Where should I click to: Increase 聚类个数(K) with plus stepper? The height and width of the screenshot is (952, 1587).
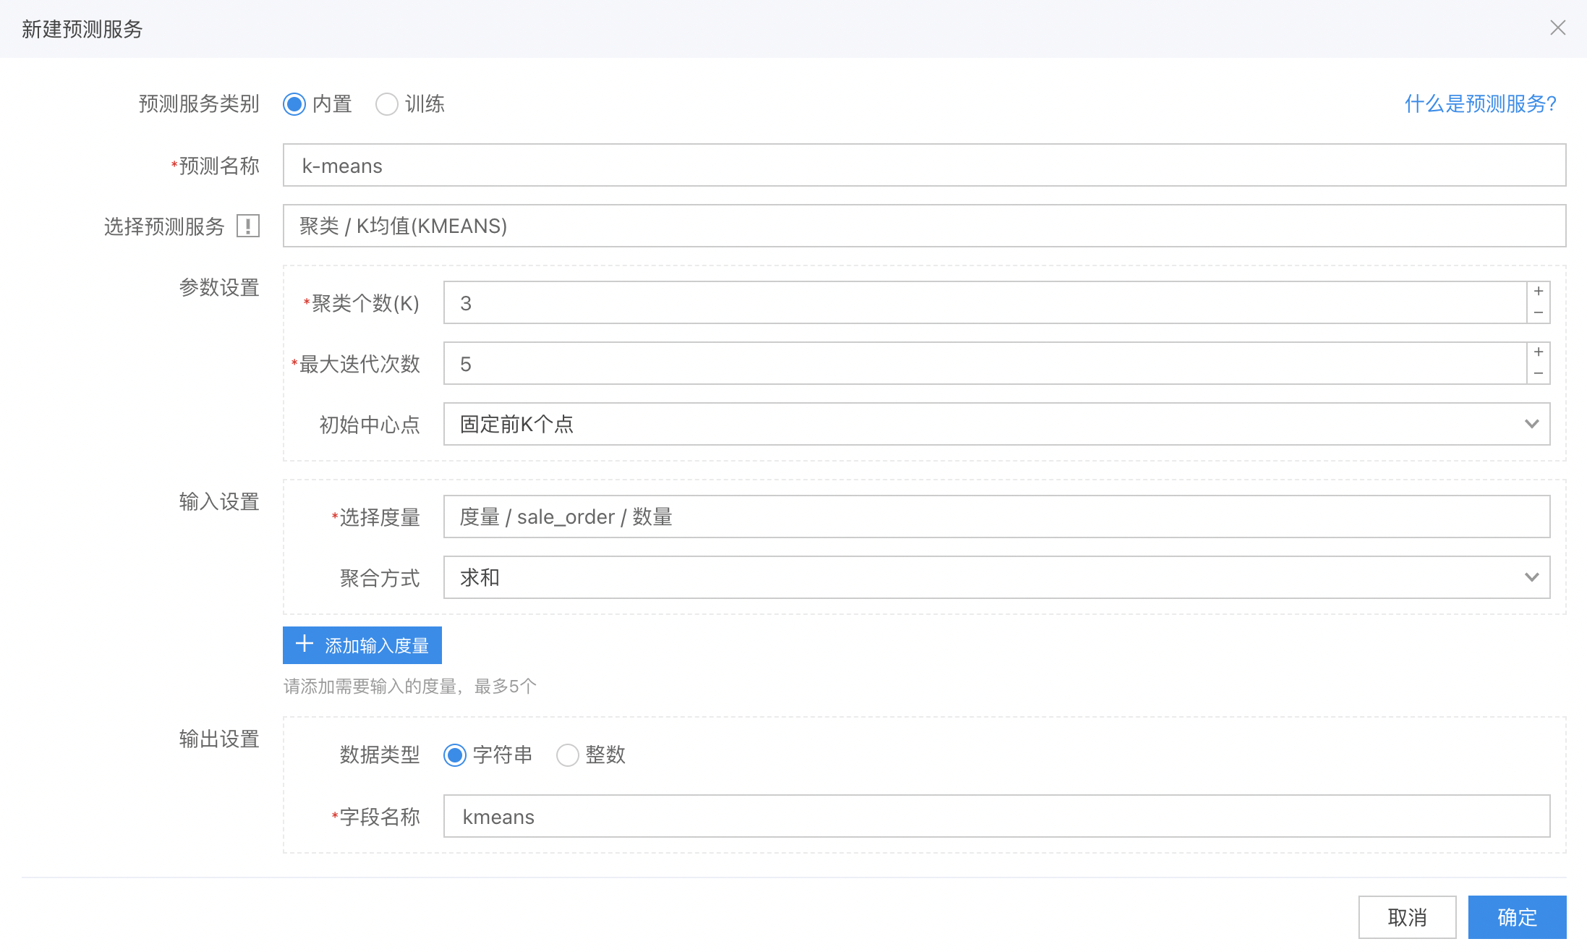1539,292
